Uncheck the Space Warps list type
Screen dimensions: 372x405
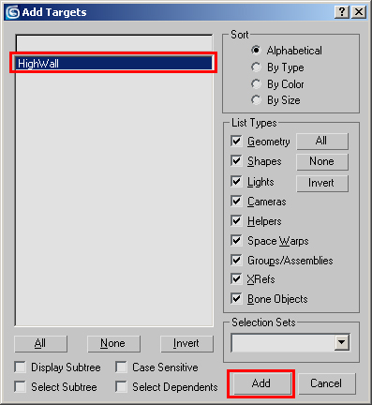click(x=236, y=241)
